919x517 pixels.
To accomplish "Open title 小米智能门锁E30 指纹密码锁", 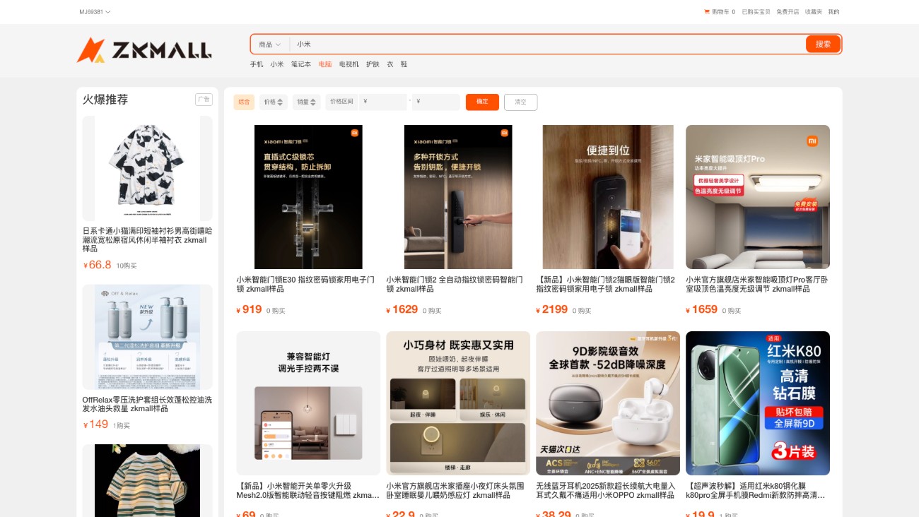I will click(307, 284).
